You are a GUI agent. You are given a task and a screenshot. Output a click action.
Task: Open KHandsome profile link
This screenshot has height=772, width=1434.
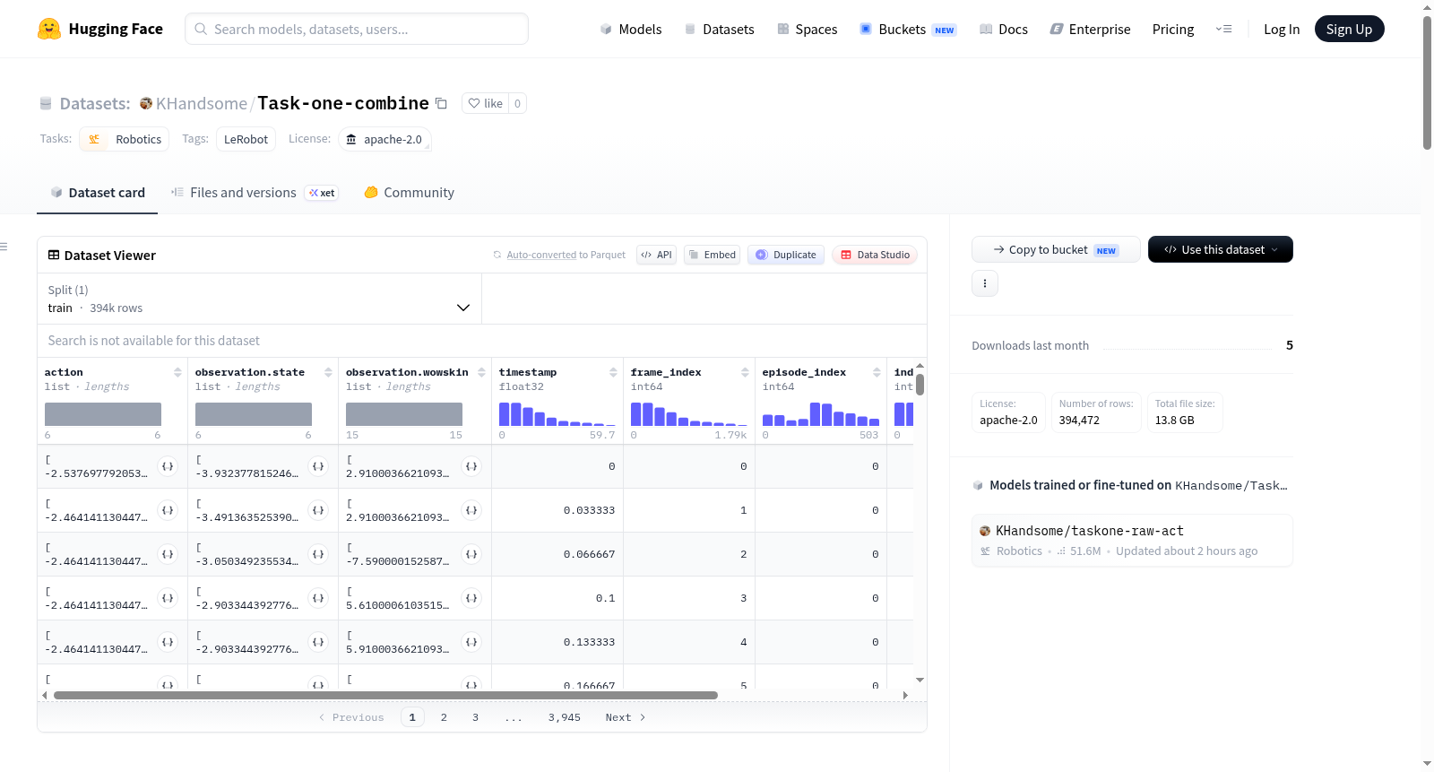(x=202, y=103)
